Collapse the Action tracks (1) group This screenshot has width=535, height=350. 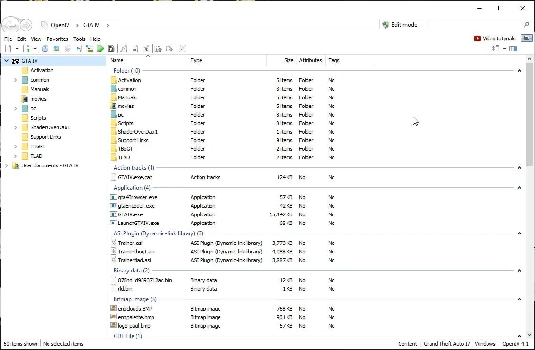(x=519, y=168)
